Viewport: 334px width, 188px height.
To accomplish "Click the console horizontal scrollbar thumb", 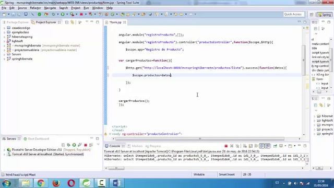I will coord(116,168).
